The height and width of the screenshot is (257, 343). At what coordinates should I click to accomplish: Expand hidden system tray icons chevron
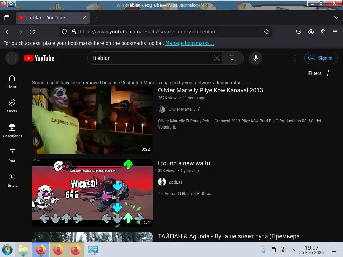tap(293, 250)
